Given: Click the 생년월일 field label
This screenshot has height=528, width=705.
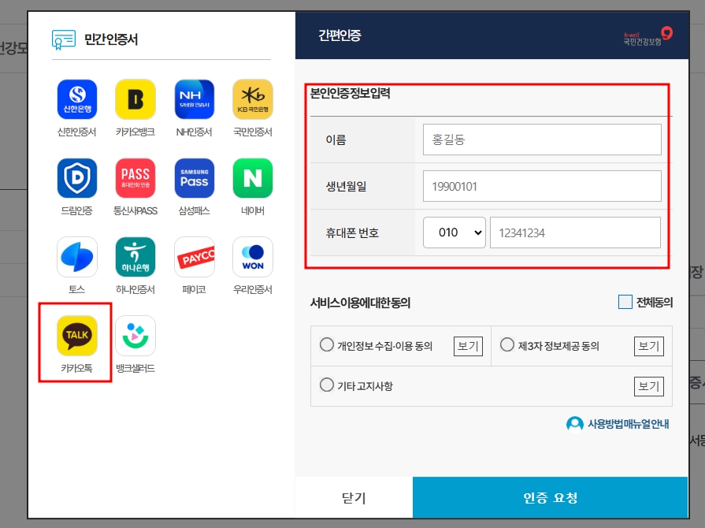Looking at the screenshot, I should (x=347, y=186).
